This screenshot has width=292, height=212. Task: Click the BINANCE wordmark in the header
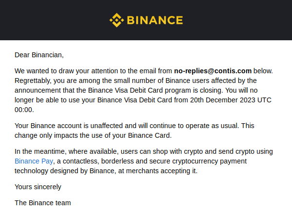[x=155, y=20]
